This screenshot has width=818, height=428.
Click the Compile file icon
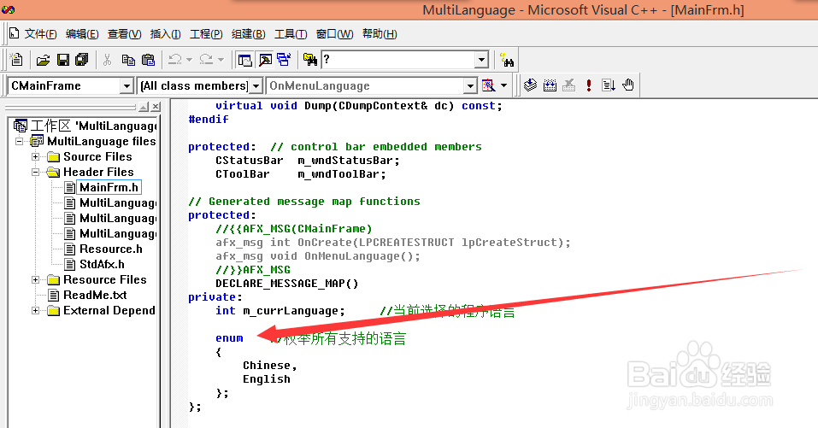tap(530, 85)
